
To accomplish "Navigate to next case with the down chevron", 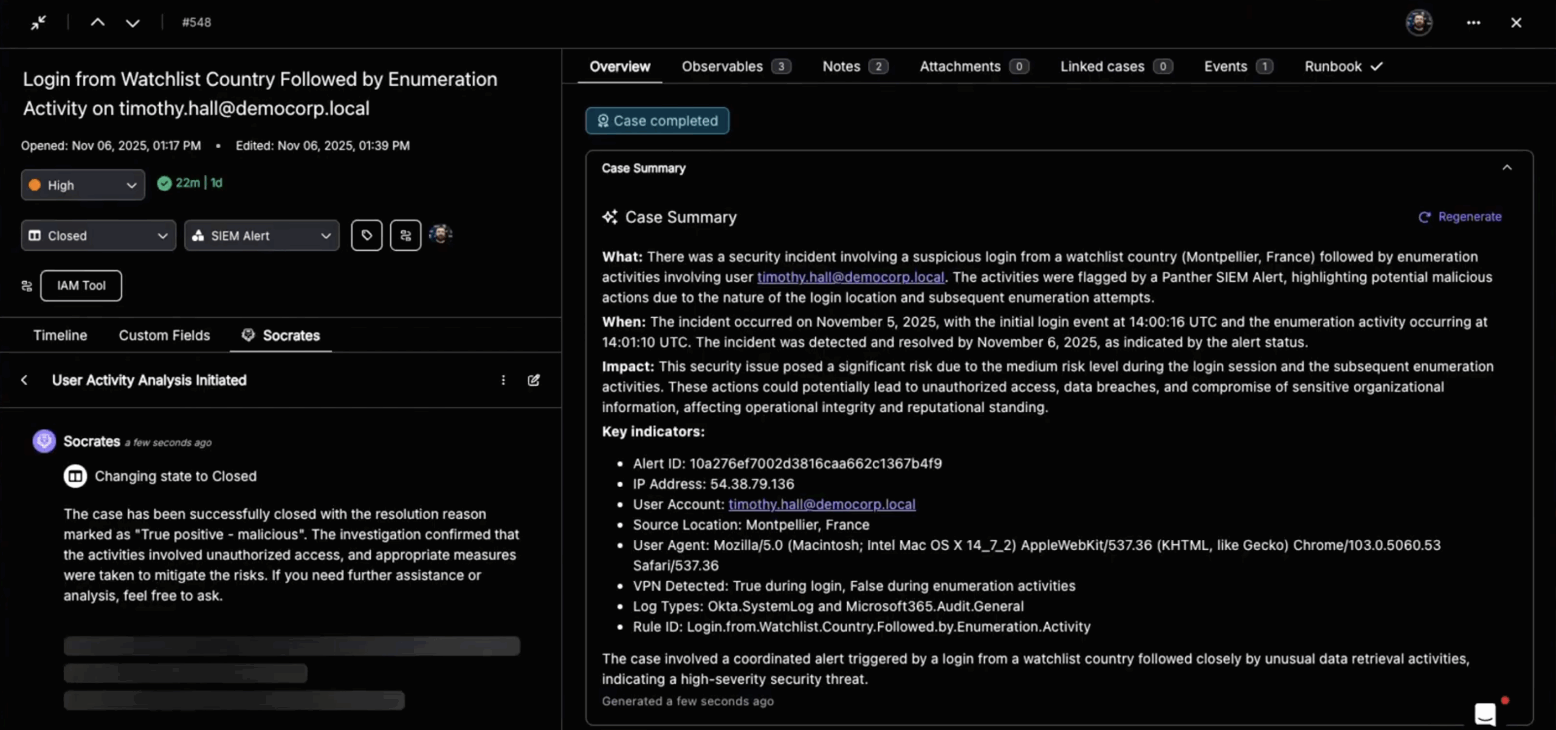I will tap(133, 22).
